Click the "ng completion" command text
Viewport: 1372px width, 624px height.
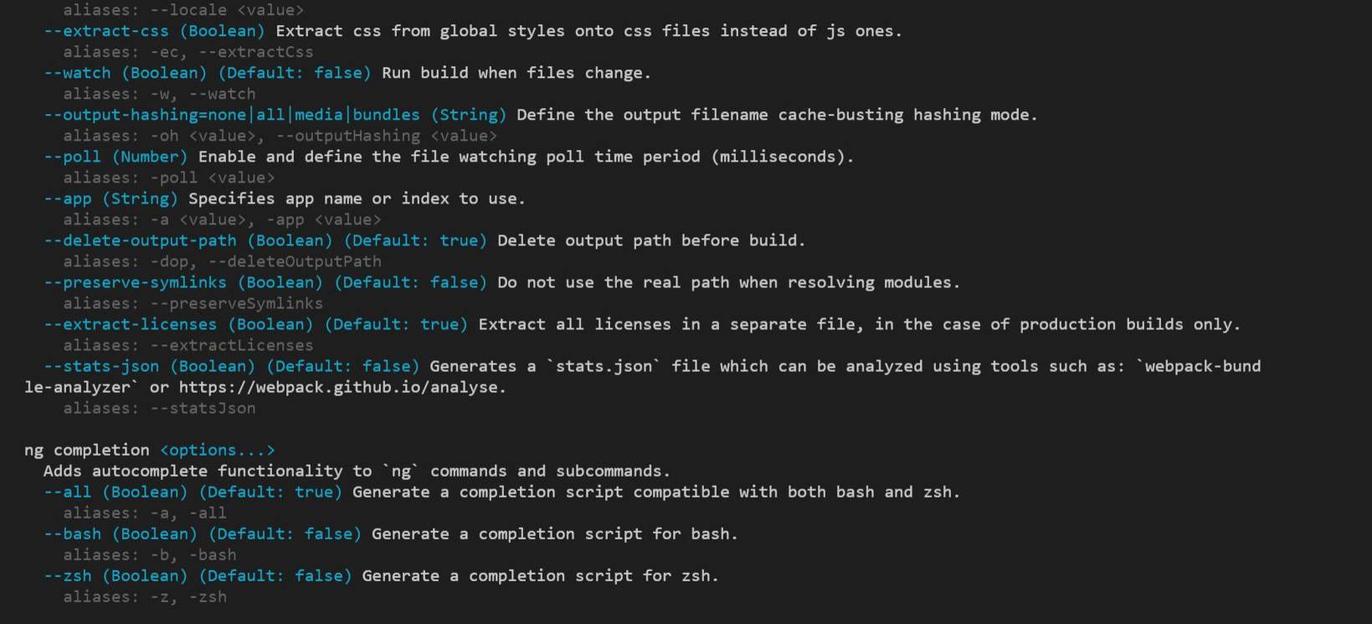coord(86,450)
